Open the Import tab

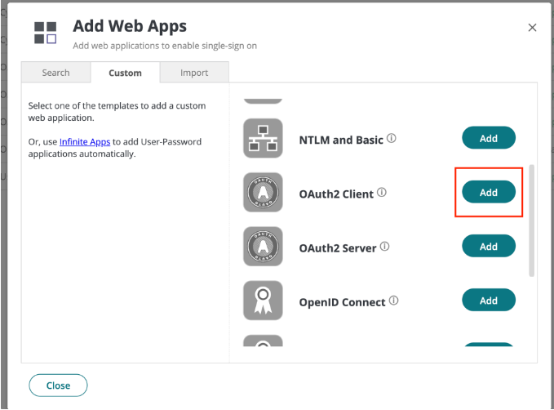pyautogui.click(x=194, y=73)
